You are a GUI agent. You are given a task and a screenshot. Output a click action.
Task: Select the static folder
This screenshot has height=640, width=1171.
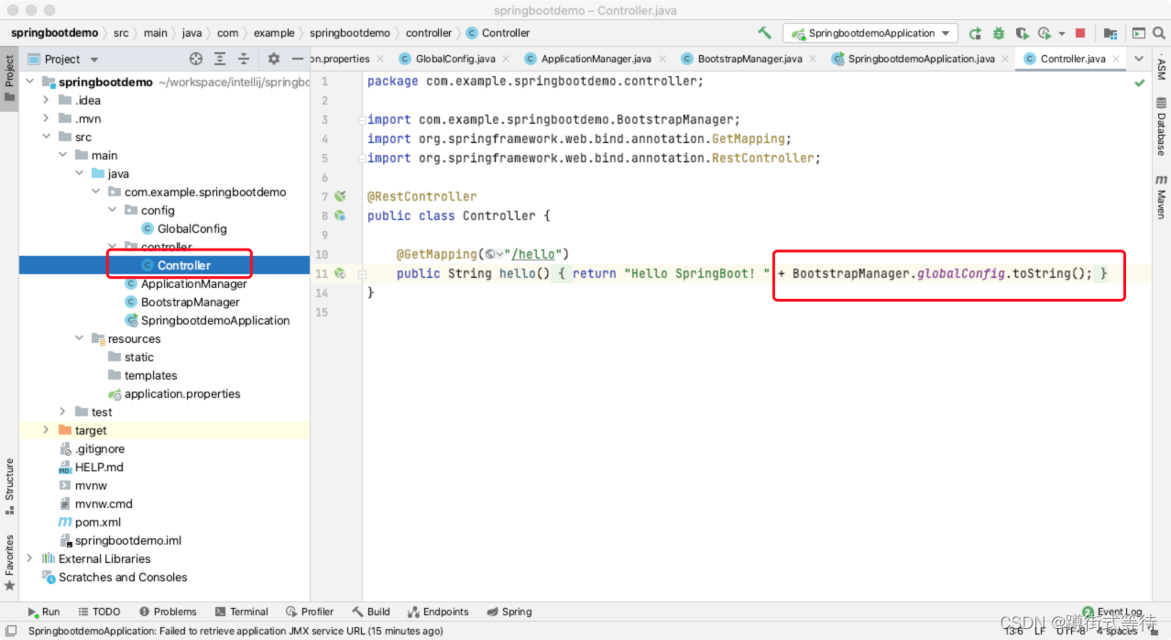click(139, 357)
